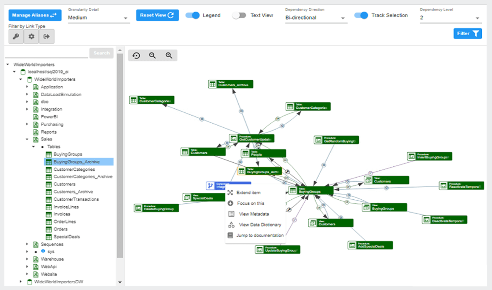This screenshot has width=492, height=290.
Task: Disable the Track Selection toggle
Action: tap(361, 15)
